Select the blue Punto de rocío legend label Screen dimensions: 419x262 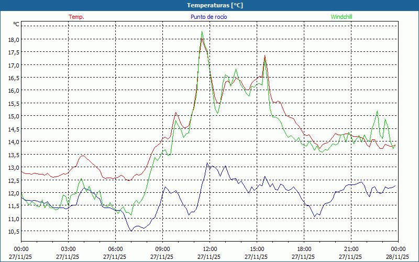[x=209, y=17]
